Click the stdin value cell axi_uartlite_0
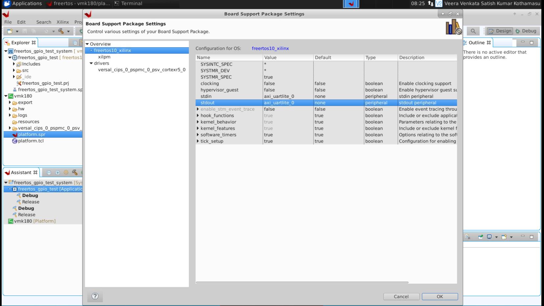The width and height of the screenshot is (544, 306). click(279, 96)
